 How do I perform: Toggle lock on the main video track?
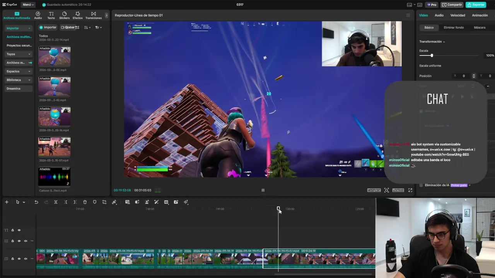[x=12, y=259]
